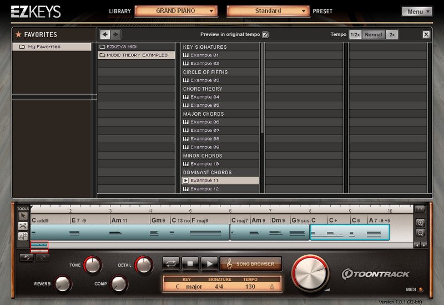444x305 pixels.
Task: Zoom out on the song track
Action: pos(420,233)
